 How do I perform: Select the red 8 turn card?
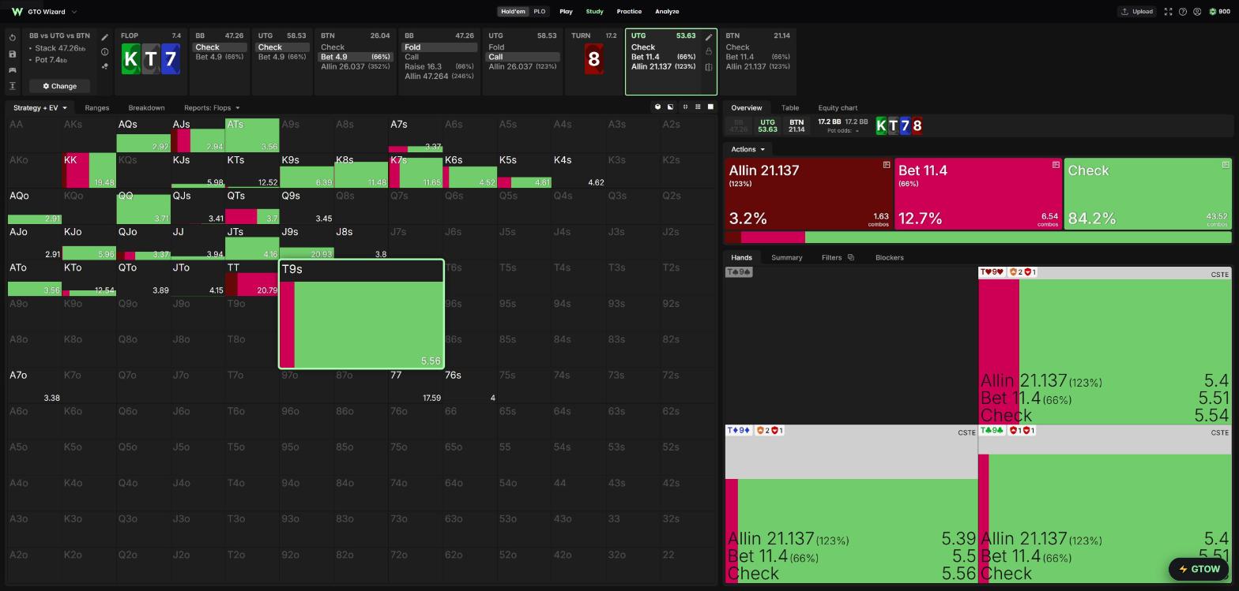tap(593, 59)
